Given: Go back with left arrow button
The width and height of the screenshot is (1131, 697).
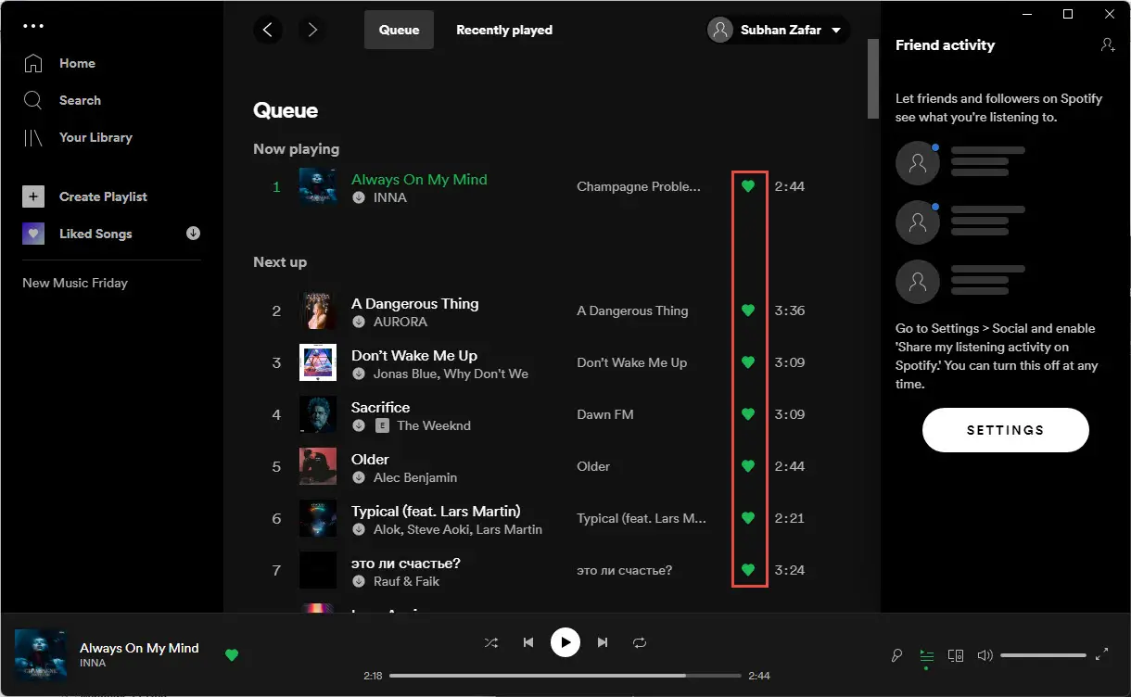Looking at the screenshot, I should tap(268, 30).
